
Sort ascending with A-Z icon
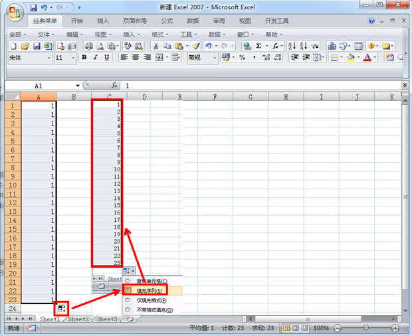click(292, 46)
